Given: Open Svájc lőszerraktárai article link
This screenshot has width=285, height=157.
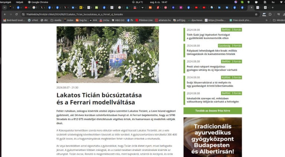Looking at the screenshot, I should 210,84.
